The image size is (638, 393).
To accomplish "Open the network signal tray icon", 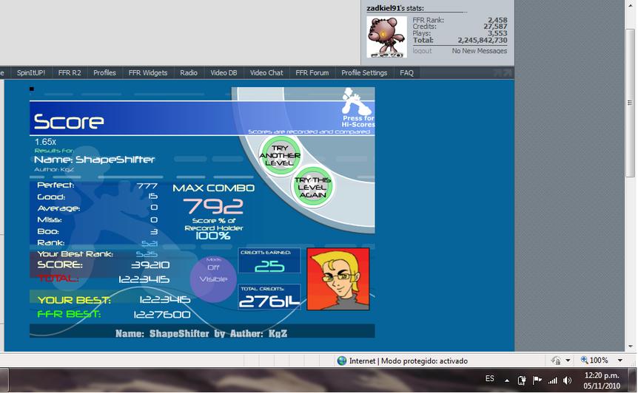I will 552,380.
